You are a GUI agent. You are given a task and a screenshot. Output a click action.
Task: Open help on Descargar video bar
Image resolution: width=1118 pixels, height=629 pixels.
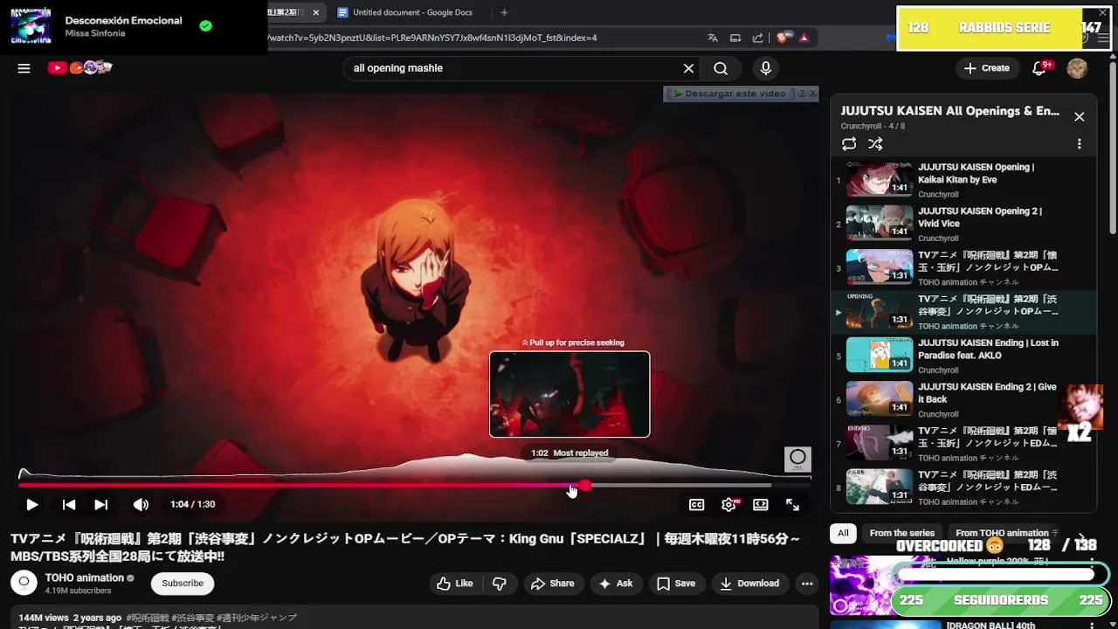click(802, 93)
